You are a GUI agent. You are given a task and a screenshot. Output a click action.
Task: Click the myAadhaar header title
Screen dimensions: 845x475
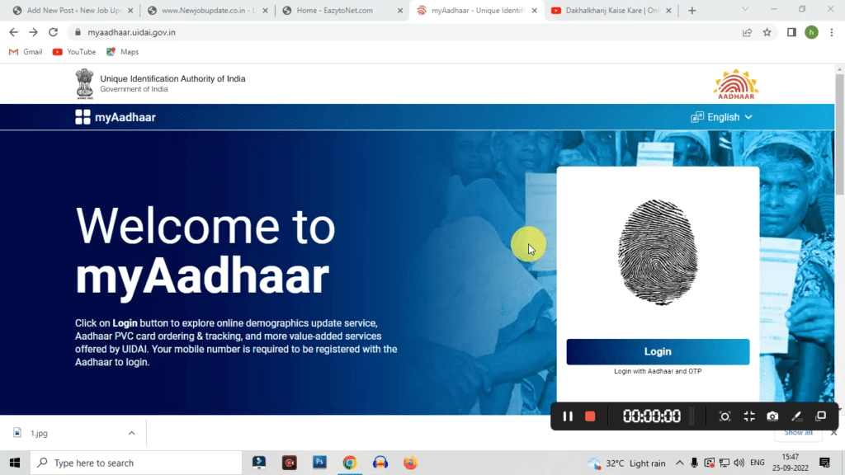coord(125,117)
